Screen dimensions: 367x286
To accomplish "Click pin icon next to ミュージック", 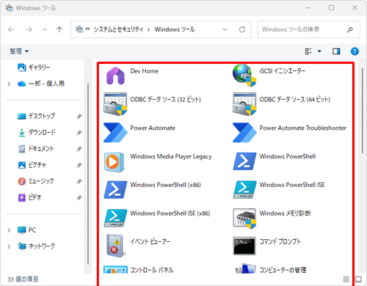I will point(79,181).
